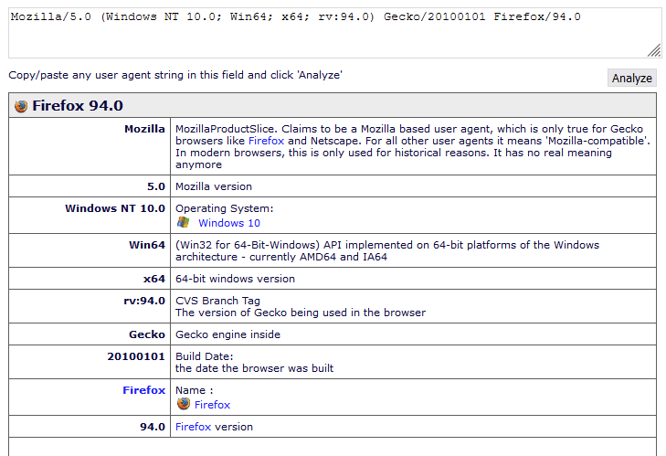Click the Firefox icon in the Name row
666x456 pixels.
(x=184, y=403)
